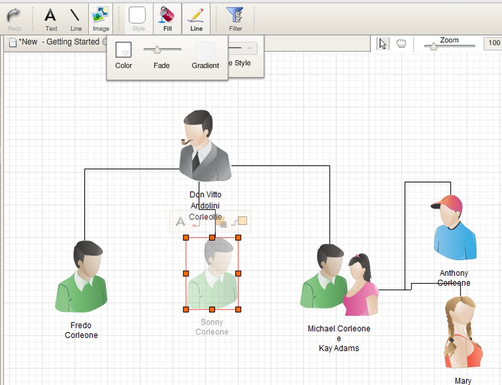This screenshot has height=385, width=502.
Task: Click the zoom percentage field
Action: pos(493,43)
